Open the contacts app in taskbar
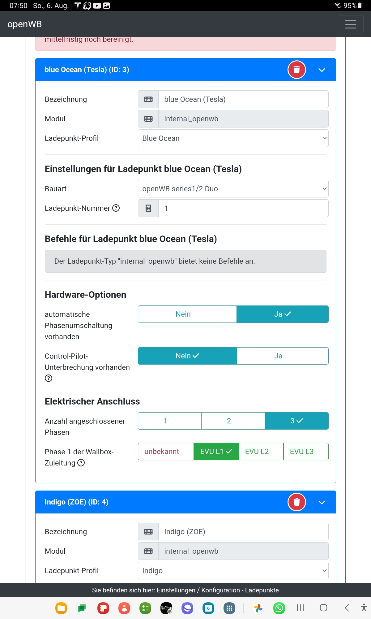The image size is (371, 619). point(124,608)
